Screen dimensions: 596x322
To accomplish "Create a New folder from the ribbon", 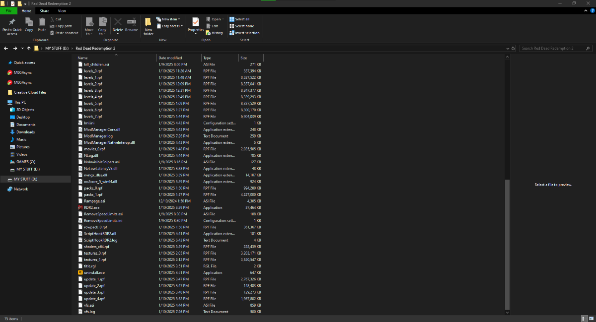I will (x=149, y=23).
